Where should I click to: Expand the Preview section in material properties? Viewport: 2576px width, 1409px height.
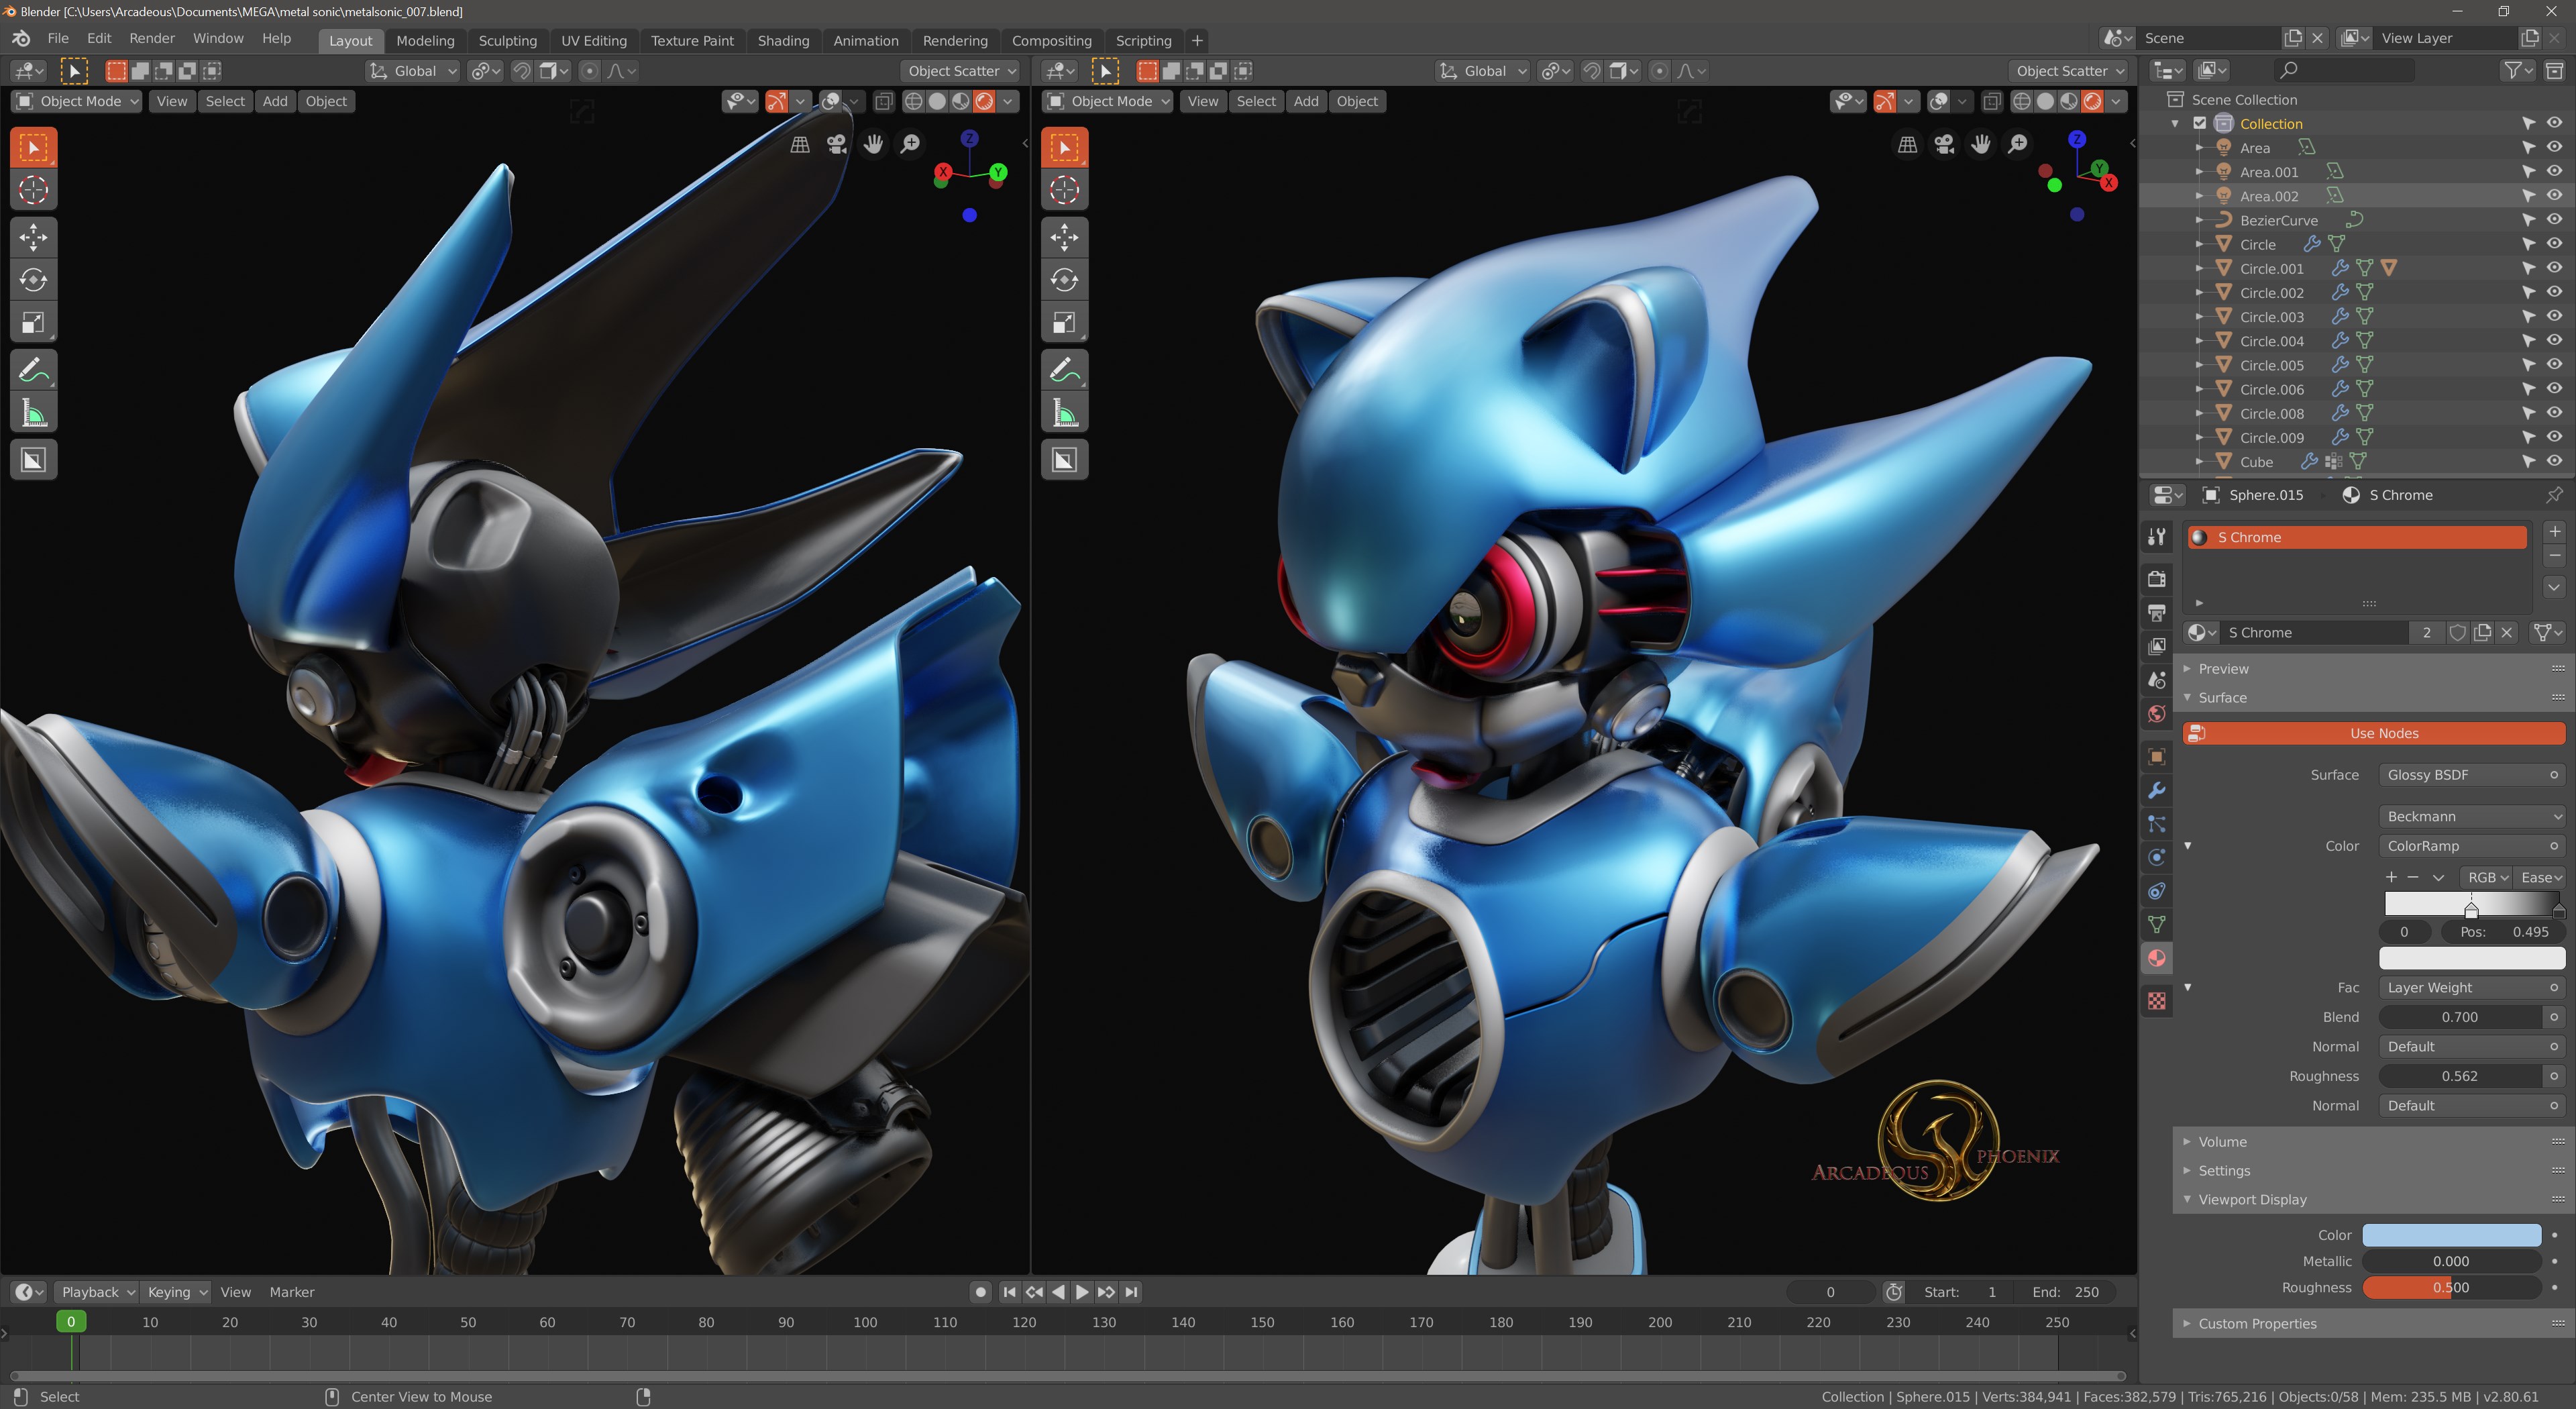(2222, 668)
